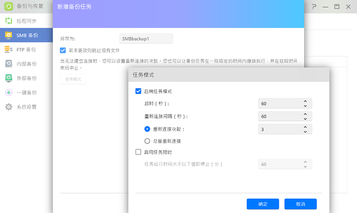This screenshot has width=357, height=213.
Task: Click the 内部备份 drive icon
Action: pyautogui.click(x=8, y=64)
